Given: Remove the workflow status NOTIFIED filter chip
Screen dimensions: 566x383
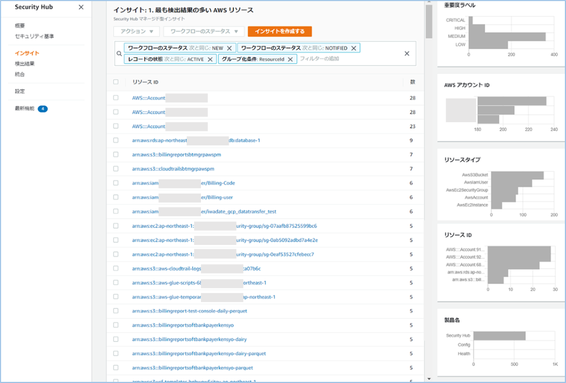Looking at the screenshot, I should [354, 48].
